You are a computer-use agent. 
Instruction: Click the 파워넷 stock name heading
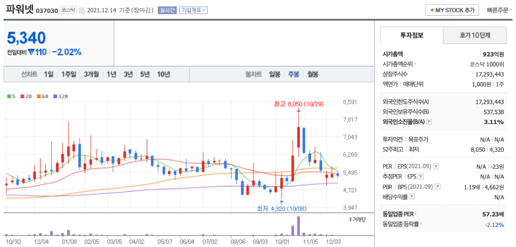pos(20,9)
